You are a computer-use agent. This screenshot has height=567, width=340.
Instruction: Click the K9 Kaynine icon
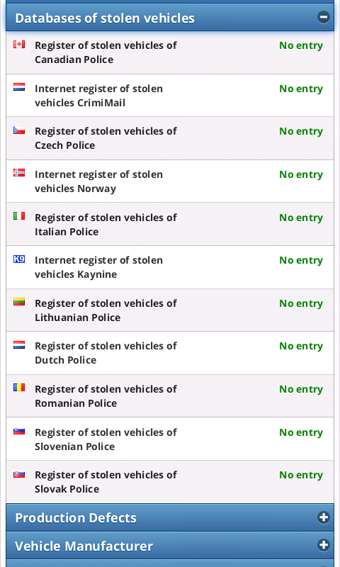click(x=19, y=259)
